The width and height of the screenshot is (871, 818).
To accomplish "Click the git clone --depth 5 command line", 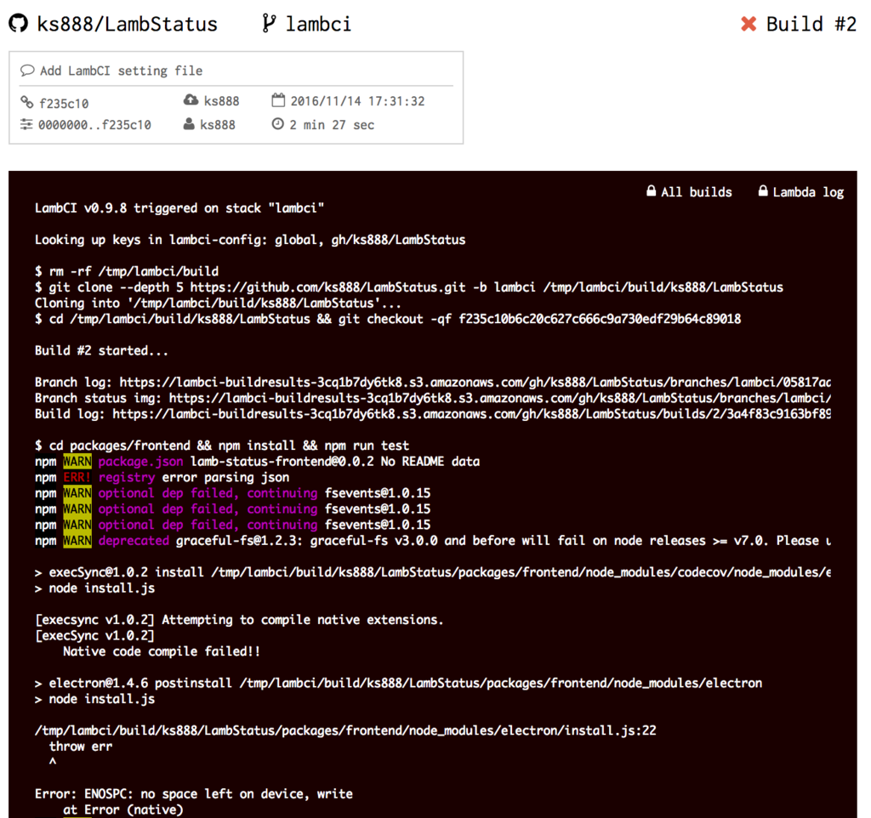I will click(x=409, y=287).
